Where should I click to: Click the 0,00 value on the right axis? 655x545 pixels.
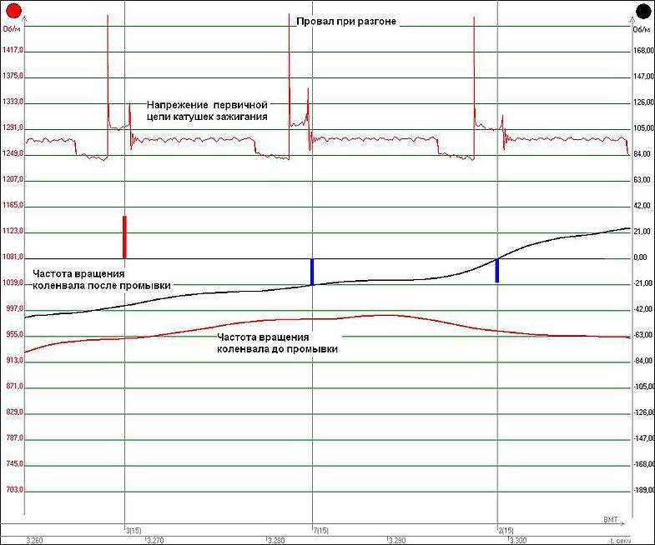640,257
